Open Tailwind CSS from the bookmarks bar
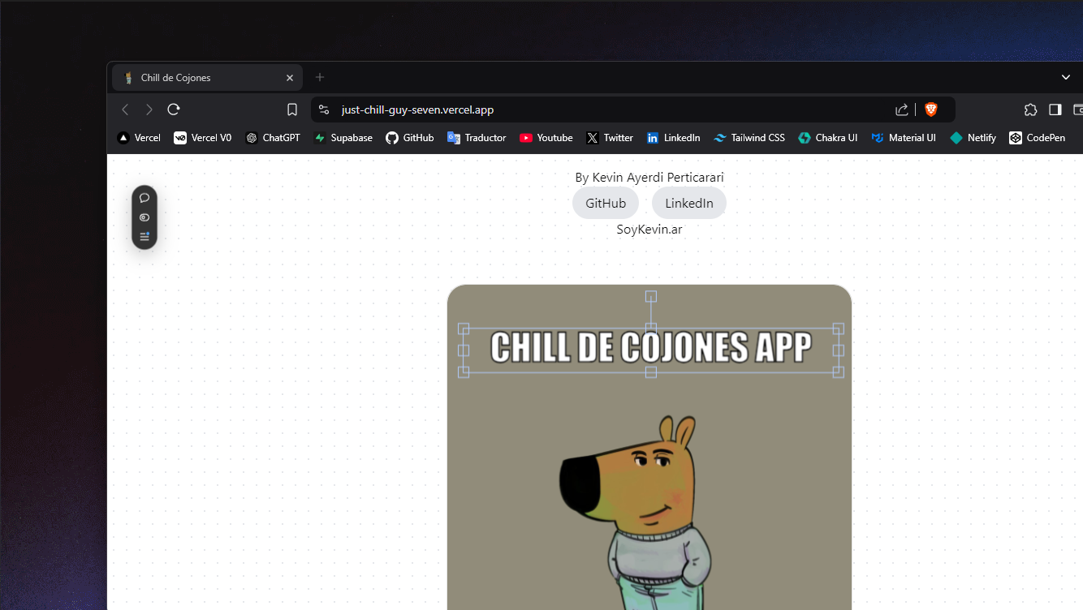The image size is (1083, 610). (749, 137)
